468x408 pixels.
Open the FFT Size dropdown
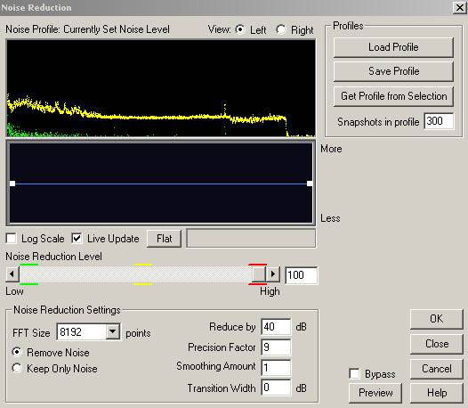(113, 331)
